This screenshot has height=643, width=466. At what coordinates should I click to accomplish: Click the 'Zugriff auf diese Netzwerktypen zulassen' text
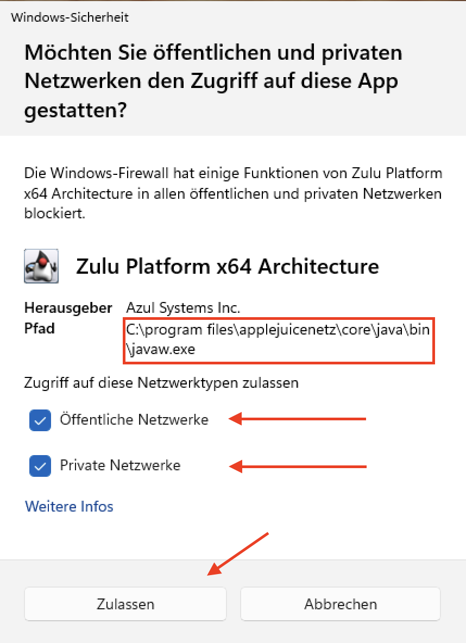pyautogui.click(x=161, y=383)
